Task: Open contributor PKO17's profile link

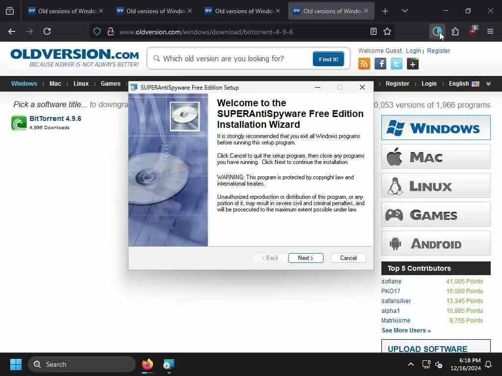Action: click(391, 291)
